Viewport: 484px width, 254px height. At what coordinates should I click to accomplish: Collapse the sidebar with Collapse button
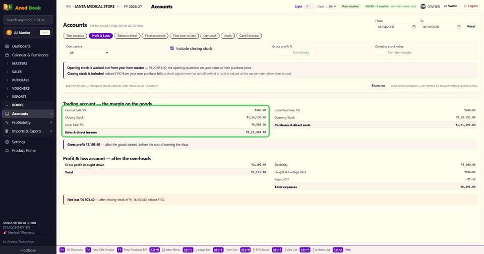pos(28,250)
